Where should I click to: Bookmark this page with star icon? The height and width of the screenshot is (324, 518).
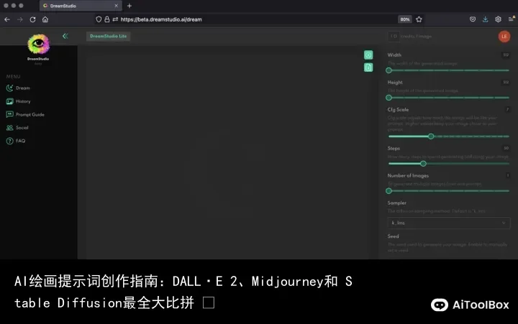pyautogui.click(x=419, y=19)
